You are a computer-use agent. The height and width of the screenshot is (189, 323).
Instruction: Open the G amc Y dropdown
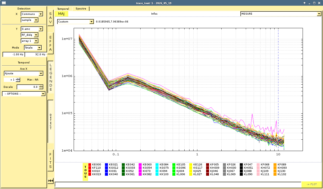[32, 29]
